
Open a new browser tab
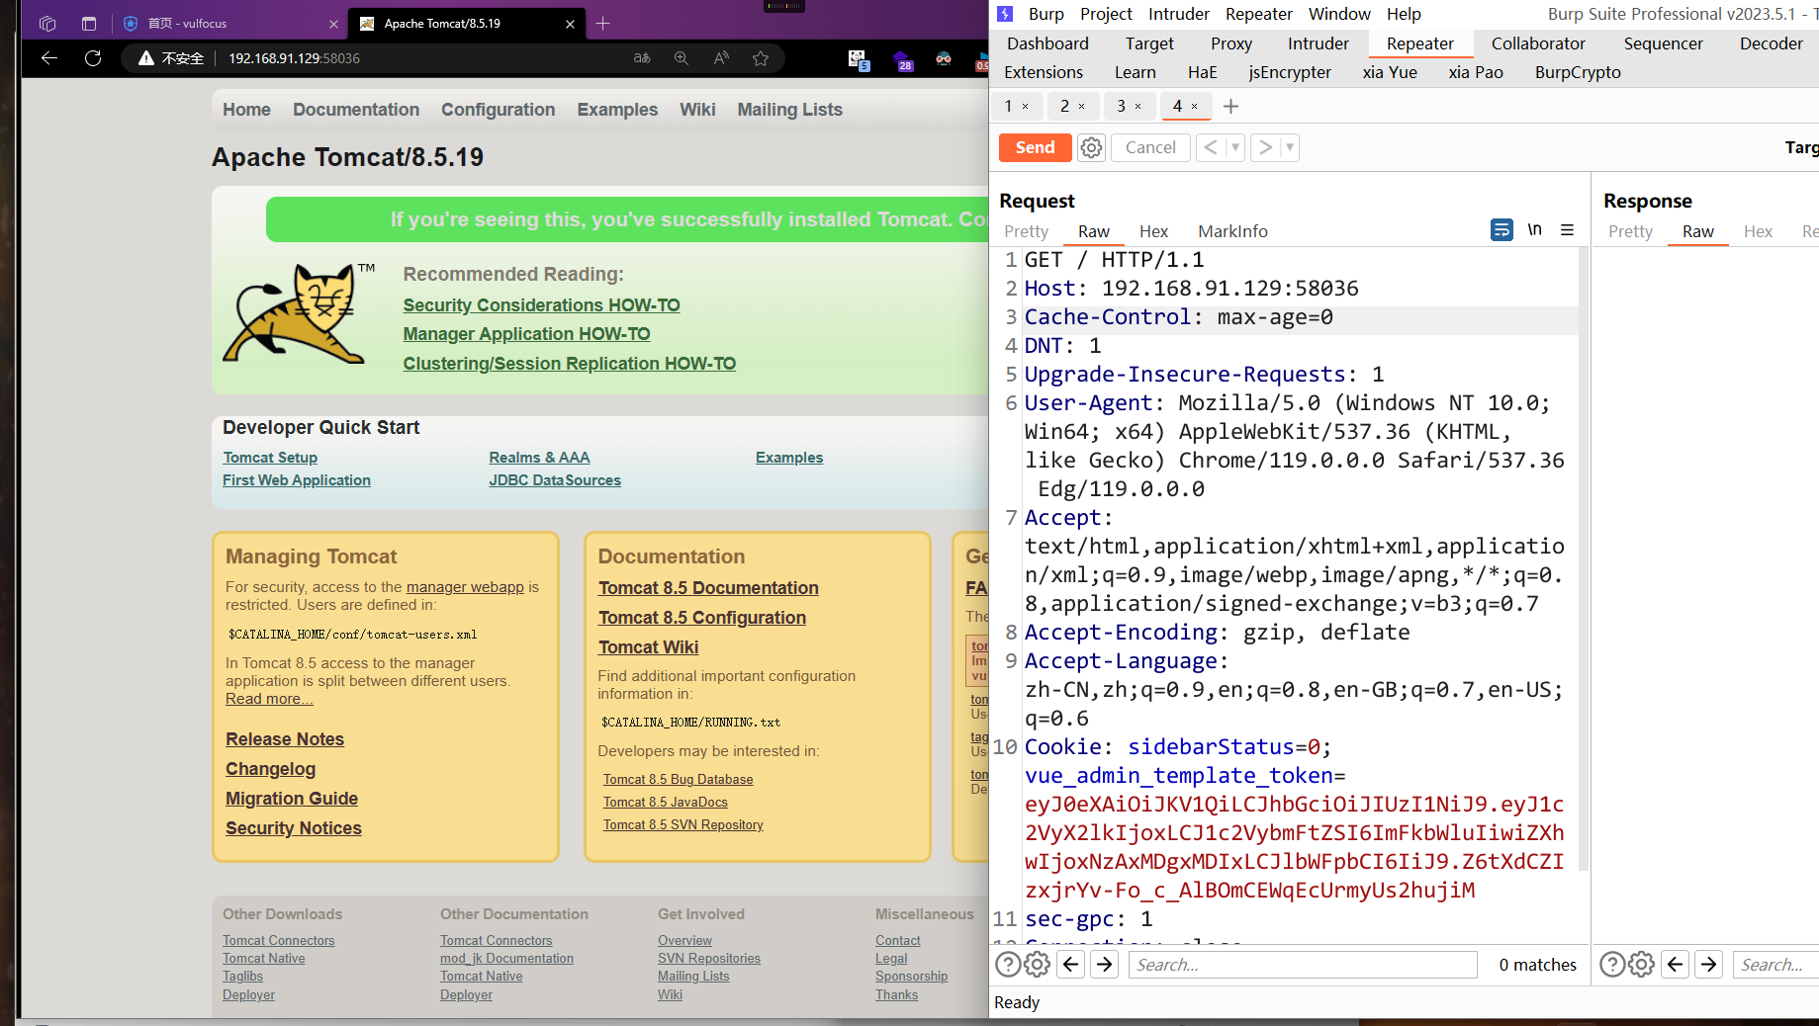[603, 24]
